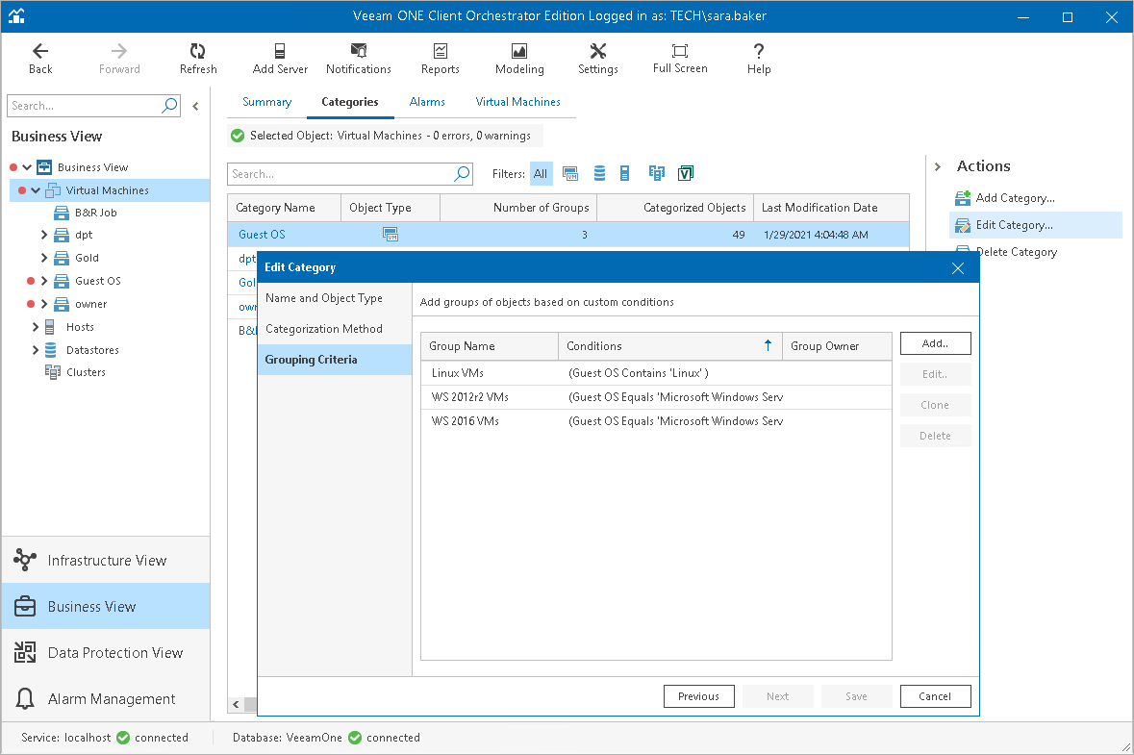Click the Veeam ONE application logo
Viewport: 1134px width, 755px height.
(16, 16)
